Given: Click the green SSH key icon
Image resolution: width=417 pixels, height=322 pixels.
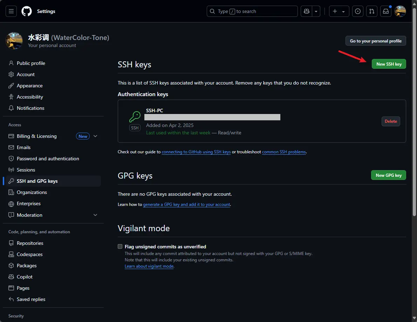Looking at the screenshot, I should click(135, 117).
